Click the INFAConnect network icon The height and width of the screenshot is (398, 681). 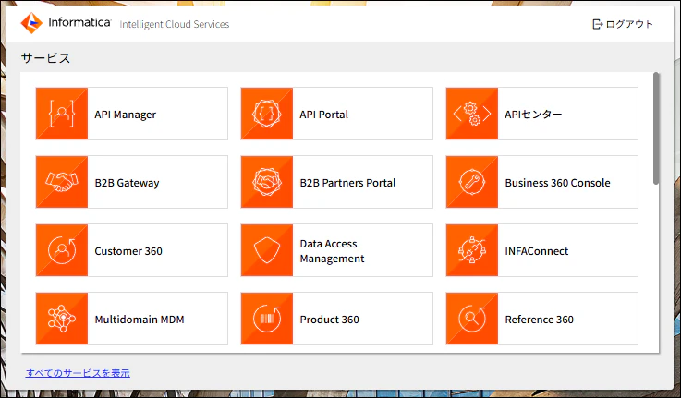471,250
